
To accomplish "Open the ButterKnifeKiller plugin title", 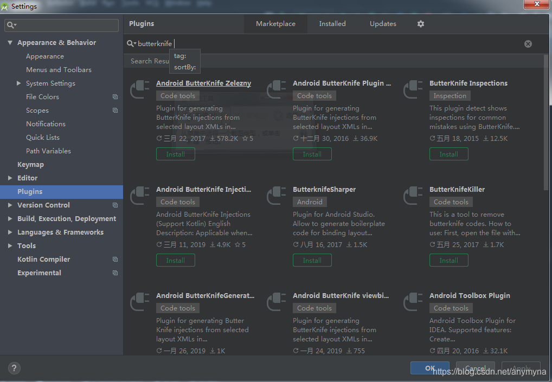I will (x=457, y=189).
